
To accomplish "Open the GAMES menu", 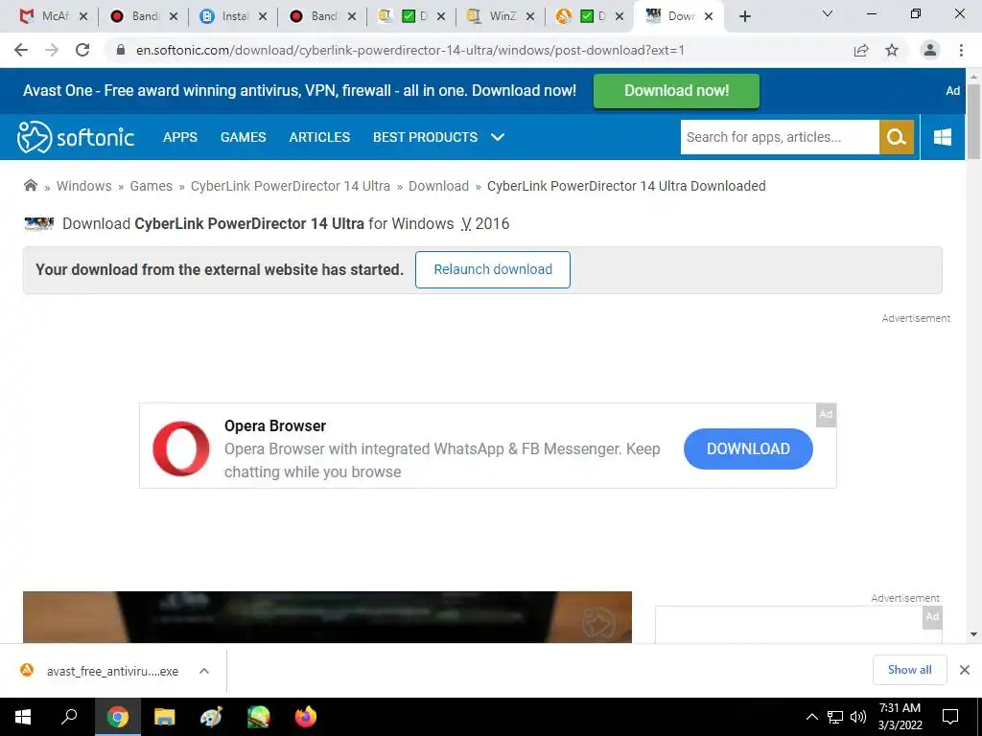I will (x=243, y=137).
